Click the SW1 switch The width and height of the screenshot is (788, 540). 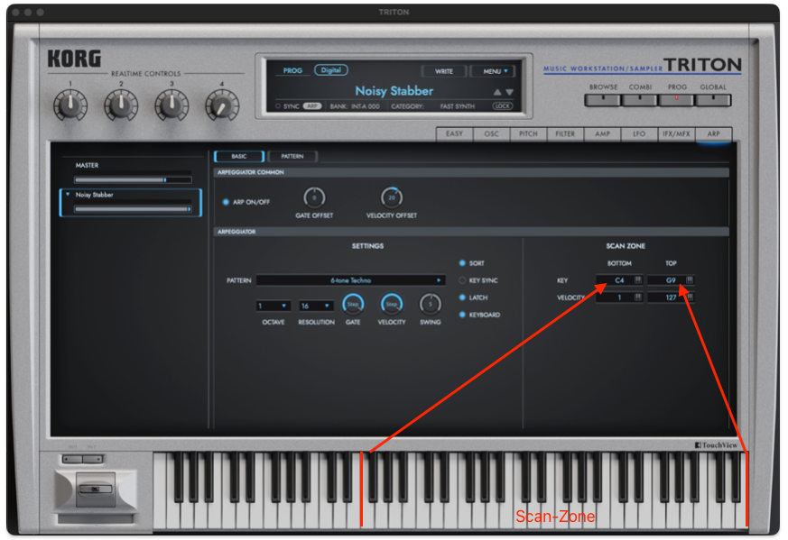pos(72,459)
